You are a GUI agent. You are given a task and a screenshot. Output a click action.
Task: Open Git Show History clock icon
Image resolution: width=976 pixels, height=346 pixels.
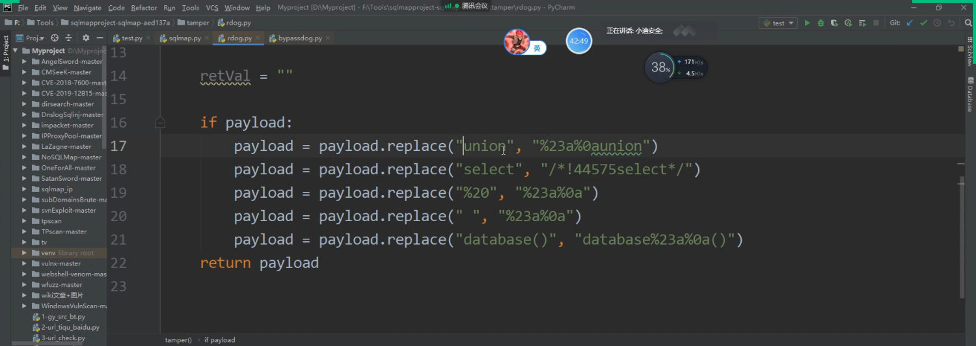[x=937, y=23]
